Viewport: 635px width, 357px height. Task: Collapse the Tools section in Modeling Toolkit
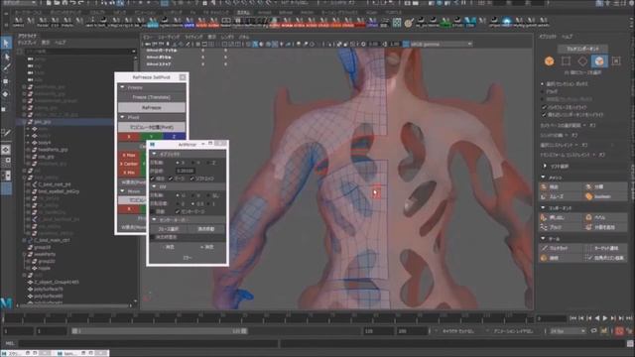[544, 238]
